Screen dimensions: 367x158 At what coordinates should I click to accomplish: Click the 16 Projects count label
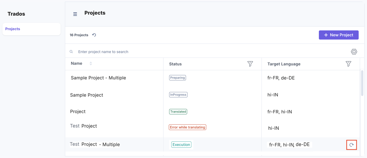point(79,35)
